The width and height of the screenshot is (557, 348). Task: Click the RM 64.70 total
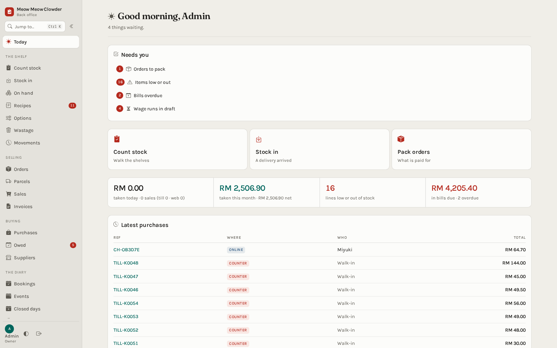click(515, 250)
